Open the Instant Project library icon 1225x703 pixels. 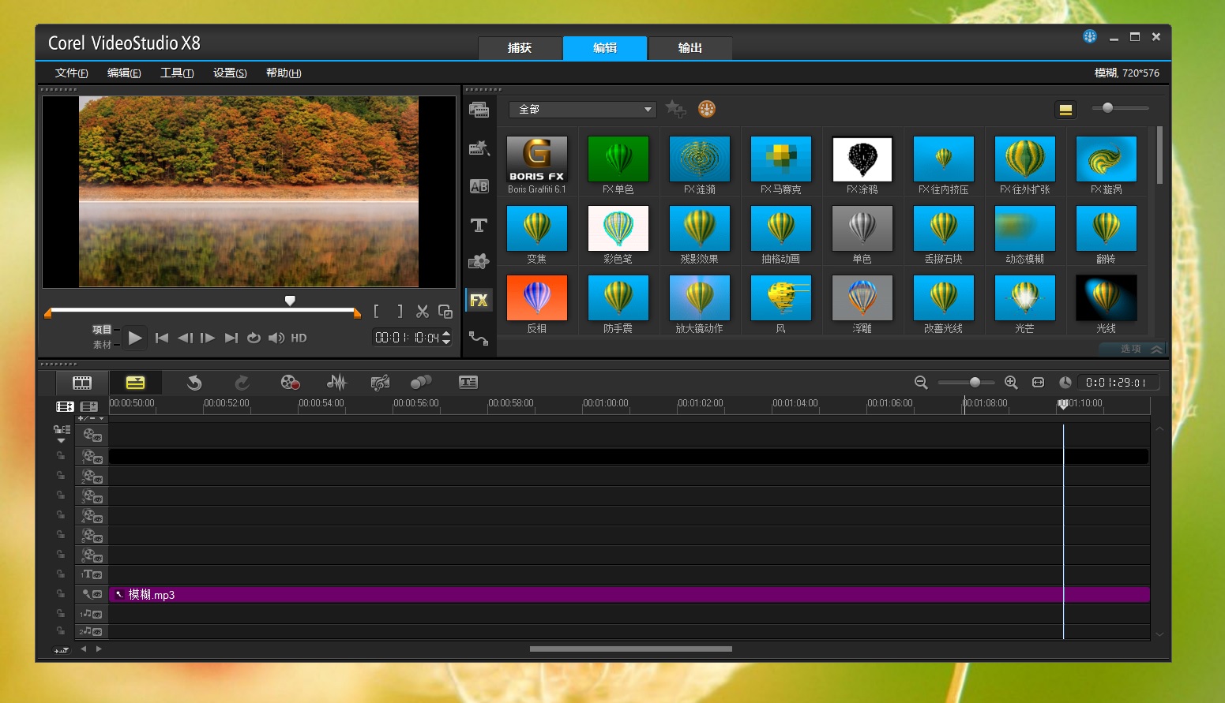[x=479, y=148]
